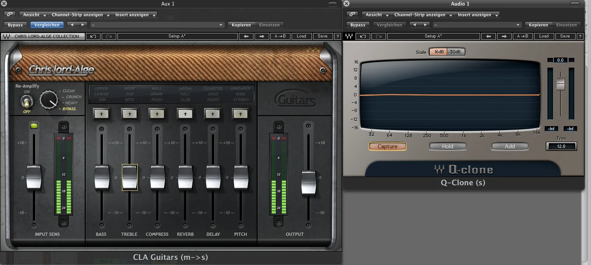Click next setting arrow in Audio 1 header
This screenshot has width=591, height=265.
[x=425, y=25]
